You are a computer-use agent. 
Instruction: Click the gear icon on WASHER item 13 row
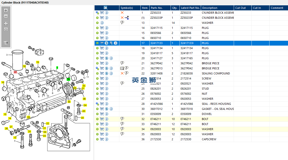[x=97, y=23]
